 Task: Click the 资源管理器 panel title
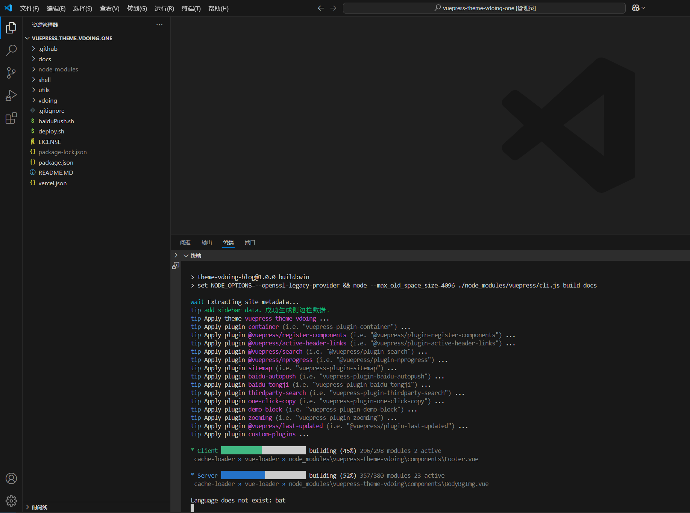(x=45, y=25)
